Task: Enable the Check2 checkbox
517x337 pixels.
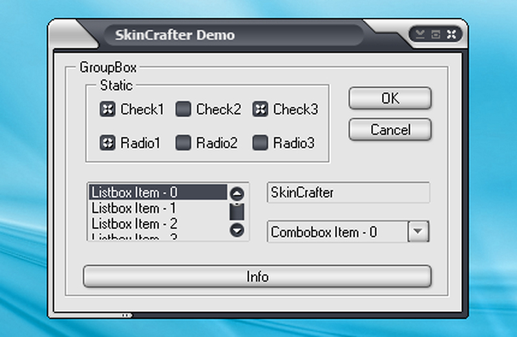Action: [x=184, y=109]
